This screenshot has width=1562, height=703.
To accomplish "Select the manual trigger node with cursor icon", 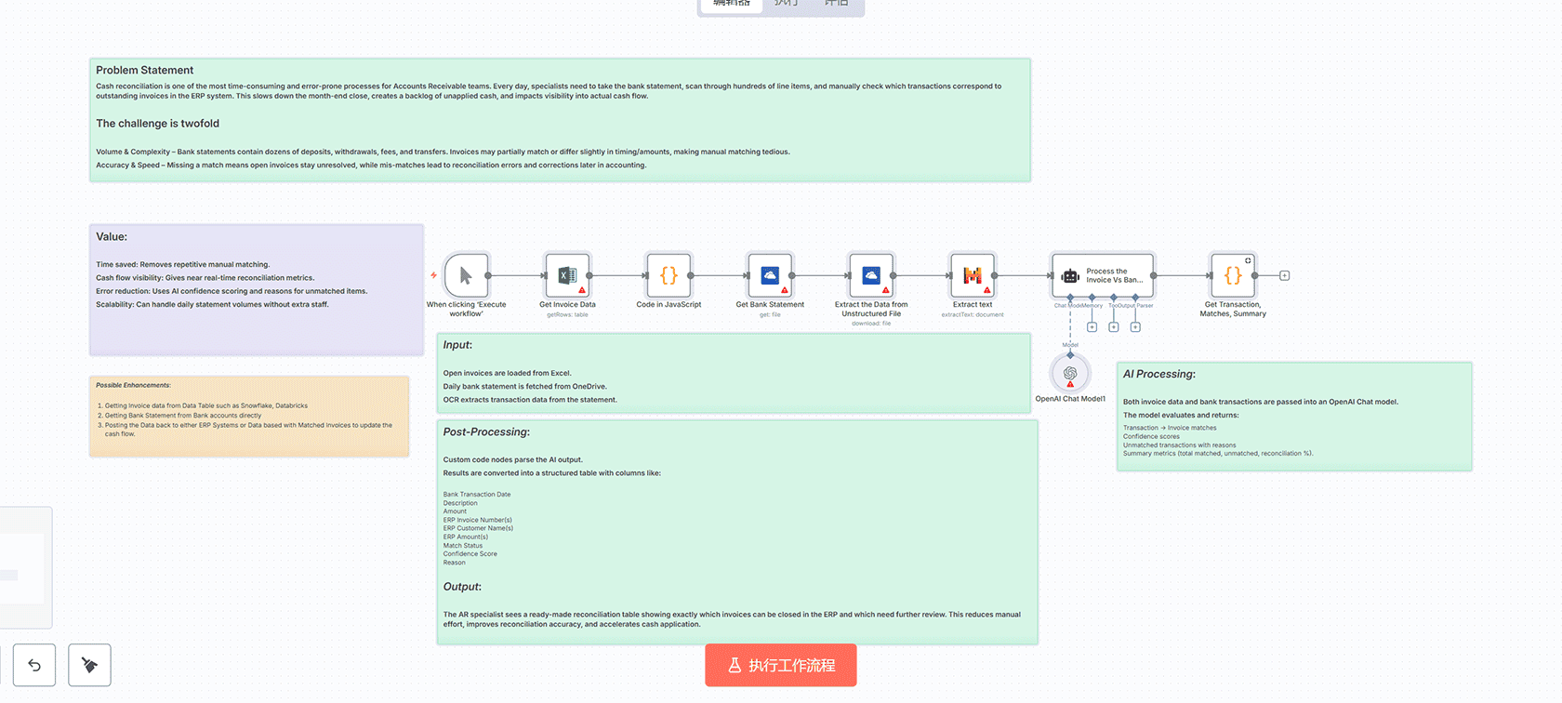I will tap(466, 276).
